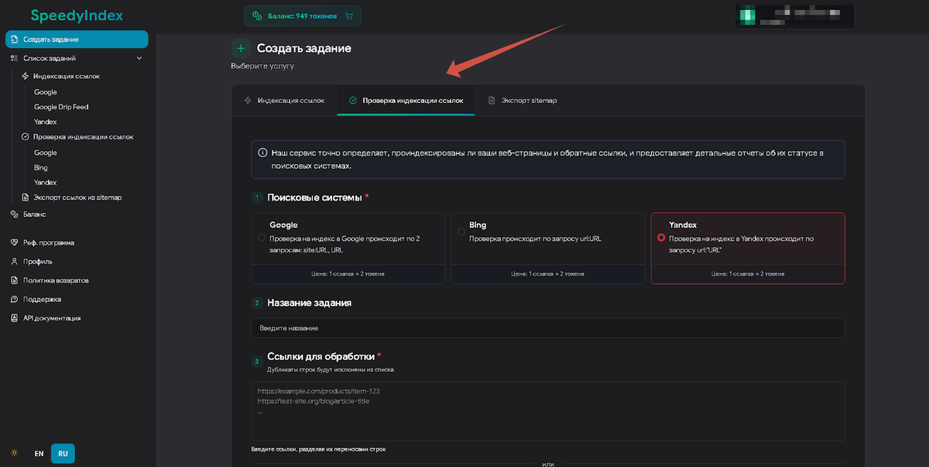Switch interface language to EN
The width and height of the screenshot is (929, 467).
39,453
